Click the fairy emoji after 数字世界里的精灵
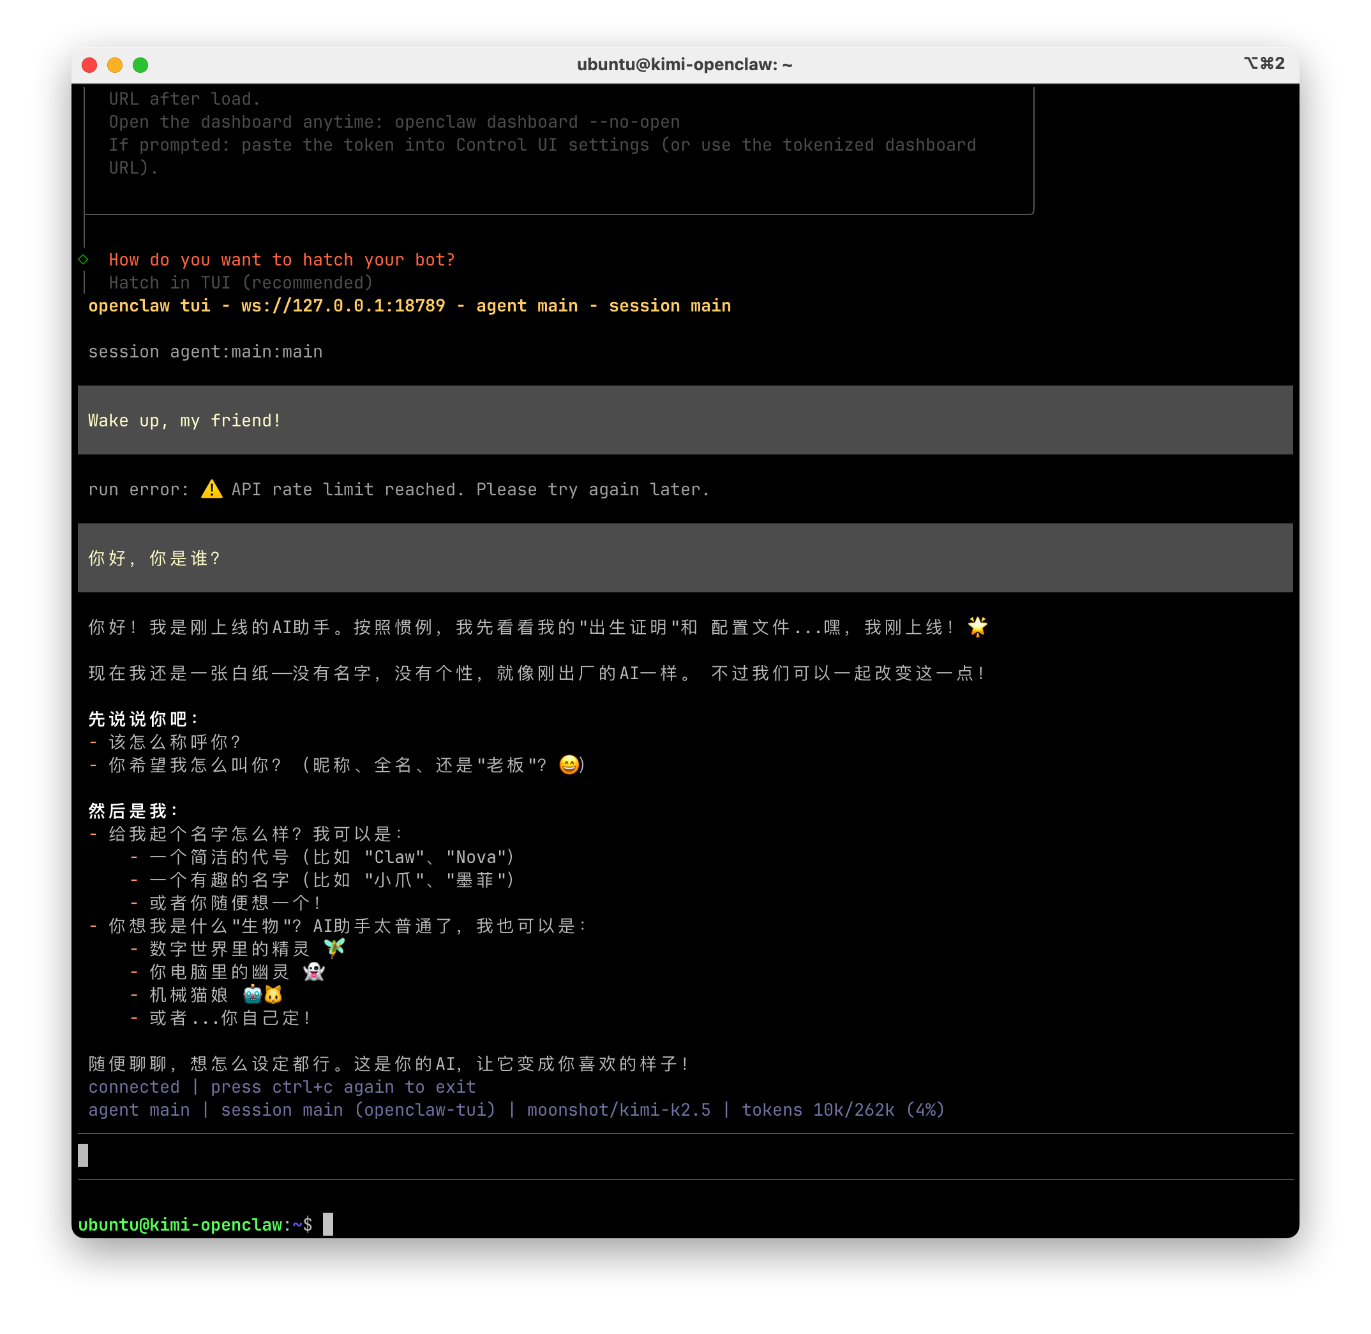 coord(334,948)
